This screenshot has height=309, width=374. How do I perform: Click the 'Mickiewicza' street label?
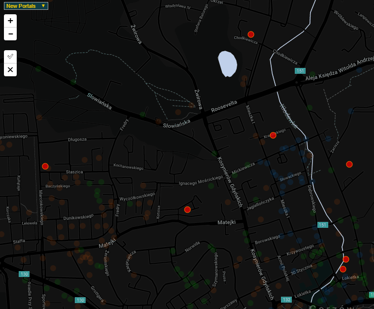pos(243,168)
